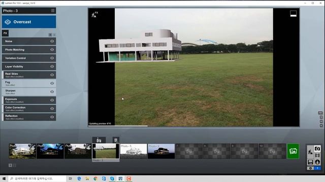Open the red-orange app icon on taskbar
This screenshot has width=325, height=182.
pyautogui.click(x=128, y=178)
